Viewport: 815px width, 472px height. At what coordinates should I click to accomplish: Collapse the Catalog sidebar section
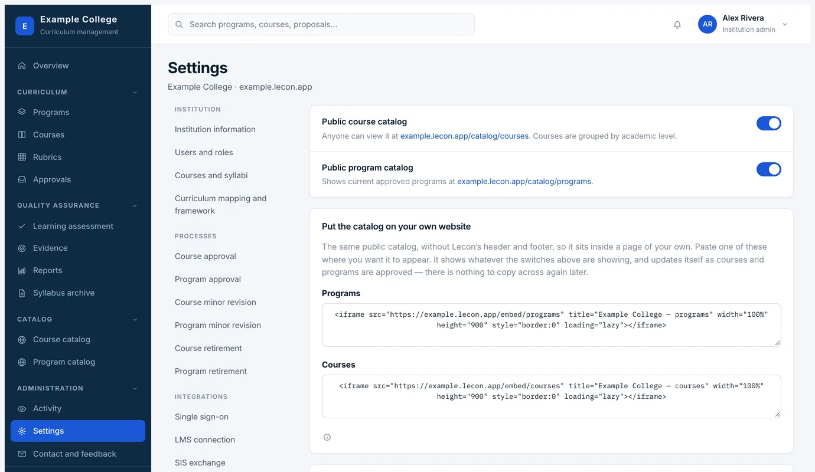coord(135,320)
